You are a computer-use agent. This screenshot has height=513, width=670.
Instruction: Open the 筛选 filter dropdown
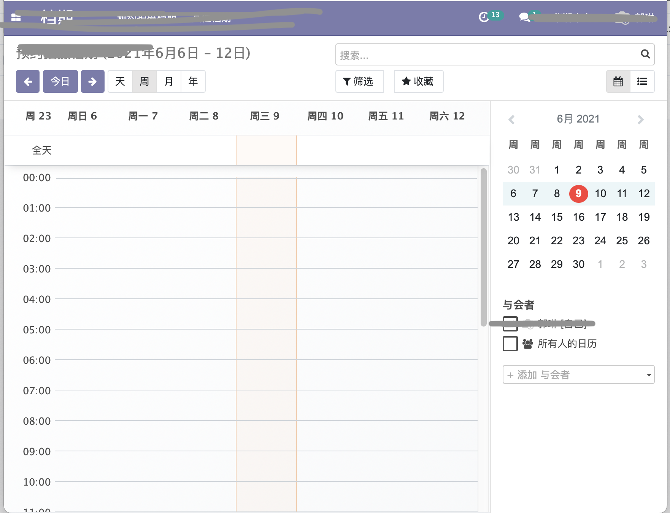(359, 81)
